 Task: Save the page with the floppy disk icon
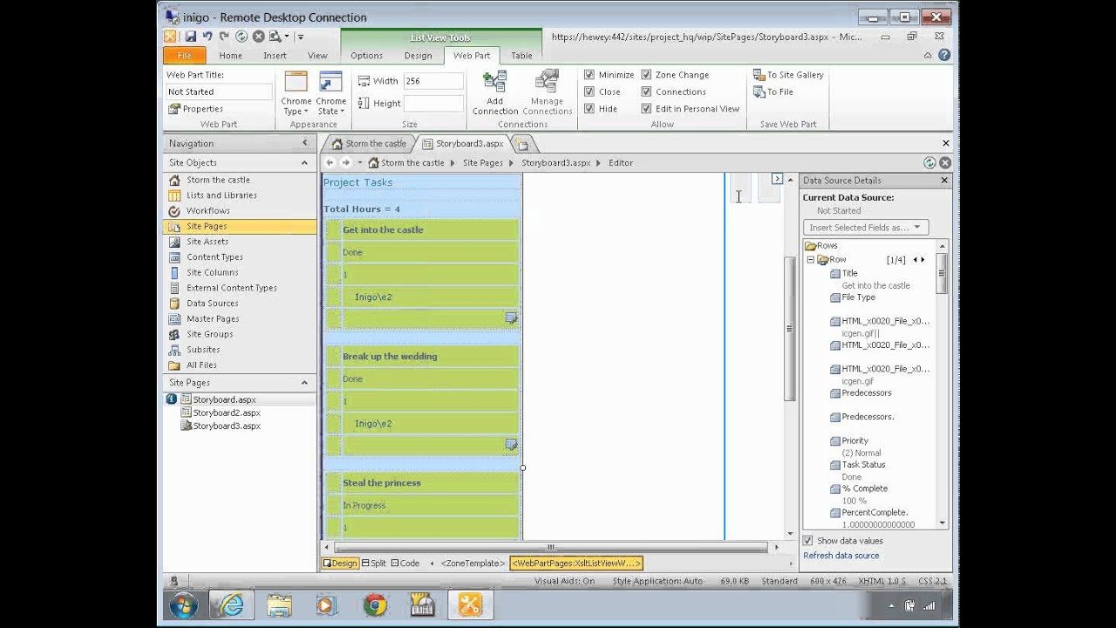(190, 37)
